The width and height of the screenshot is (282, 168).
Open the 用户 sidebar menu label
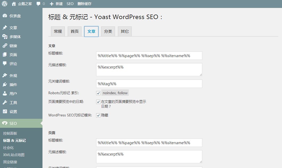click(13, 93)
